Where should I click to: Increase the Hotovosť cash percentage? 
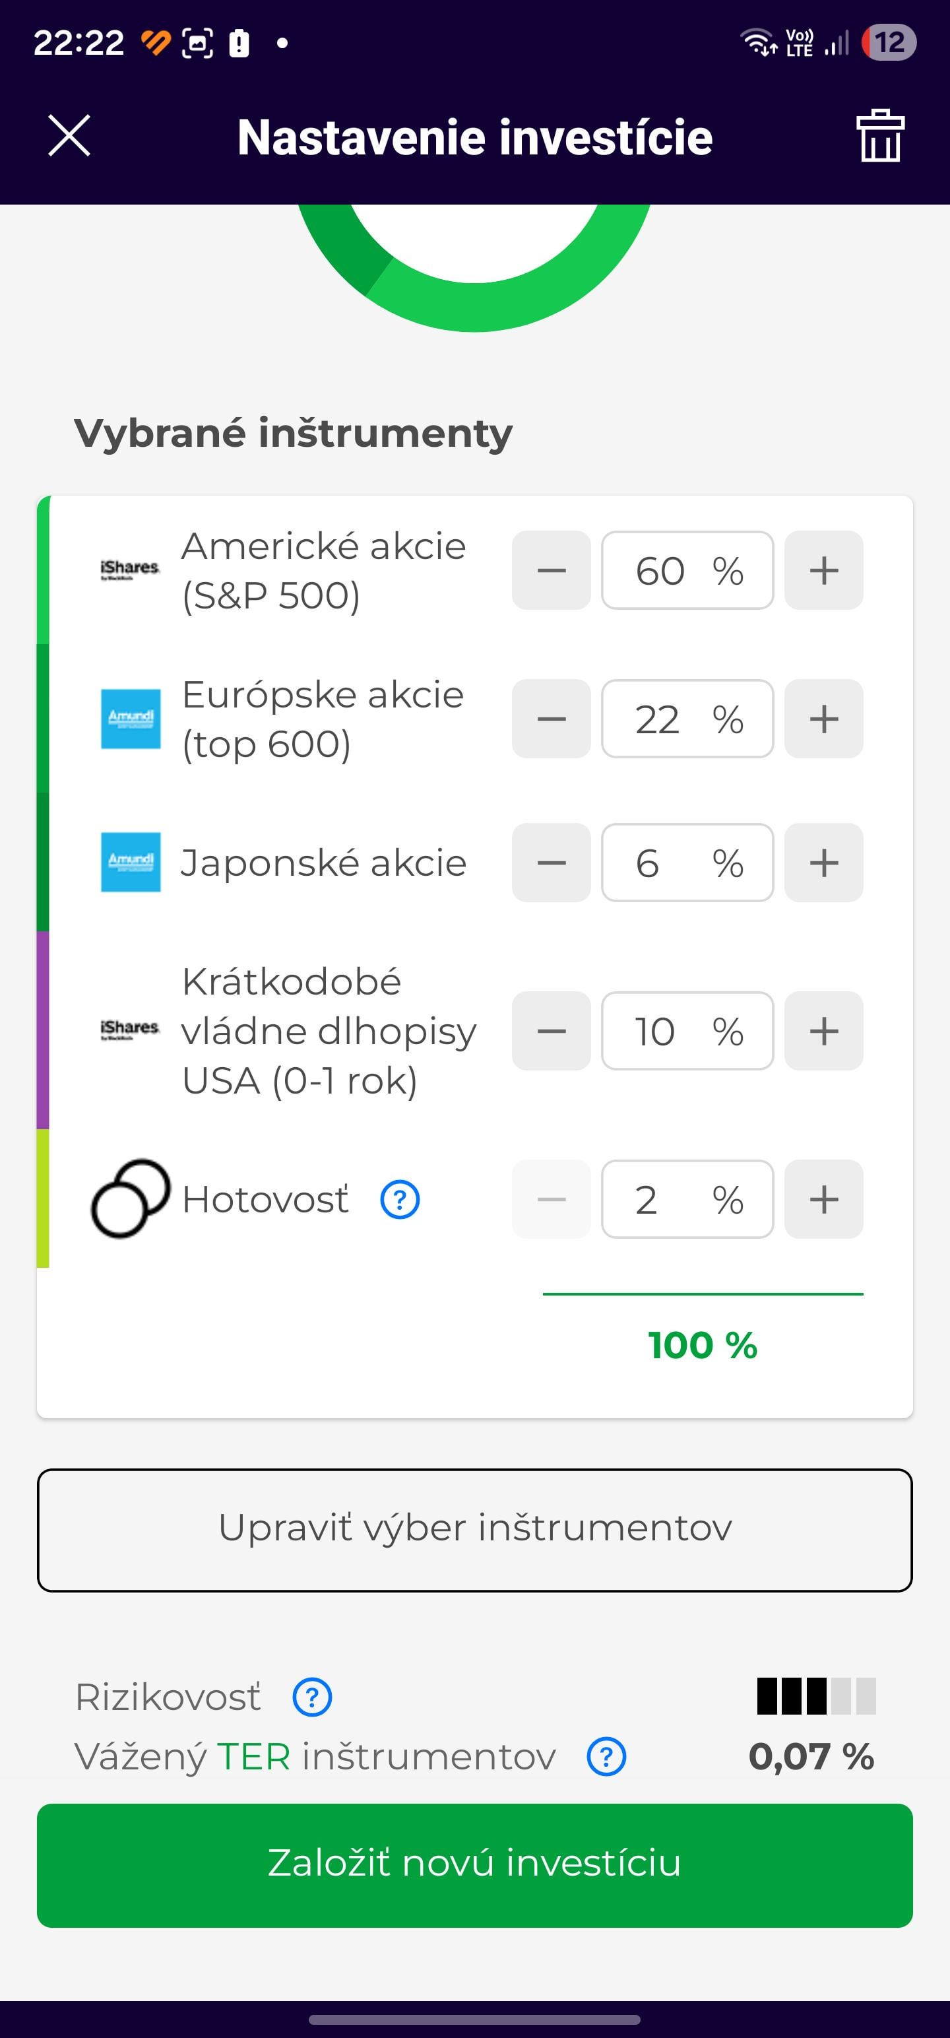[823, 1199]
